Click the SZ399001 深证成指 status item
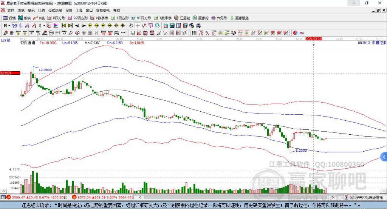This screenshot has width=387, height=209. pyautogui.click(x=364, y=197)
